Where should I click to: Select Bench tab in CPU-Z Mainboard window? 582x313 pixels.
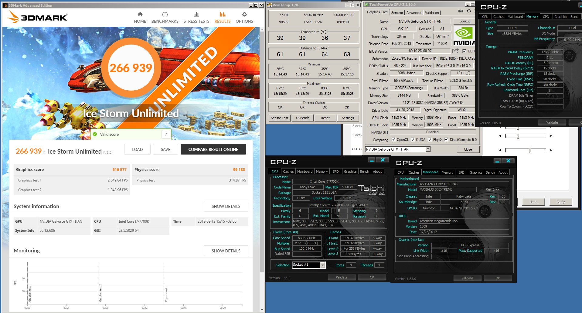[490, 172]
